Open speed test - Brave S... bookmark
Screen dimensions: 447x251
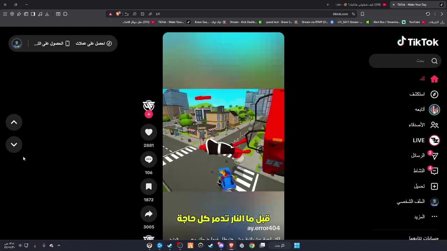pos(281,22)
